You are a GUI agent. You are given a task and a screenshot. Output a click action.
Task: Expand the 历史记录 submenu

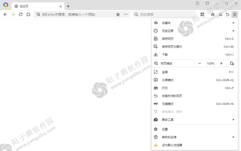click(233, 31)
